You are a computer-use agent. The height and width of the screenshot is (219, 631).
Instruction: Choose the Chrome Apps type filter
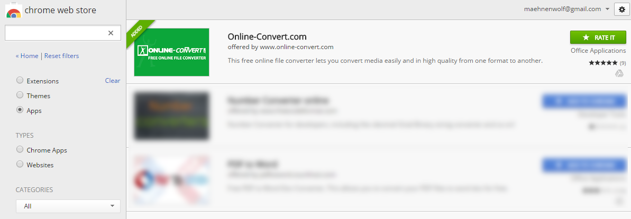tap(20, 149)
